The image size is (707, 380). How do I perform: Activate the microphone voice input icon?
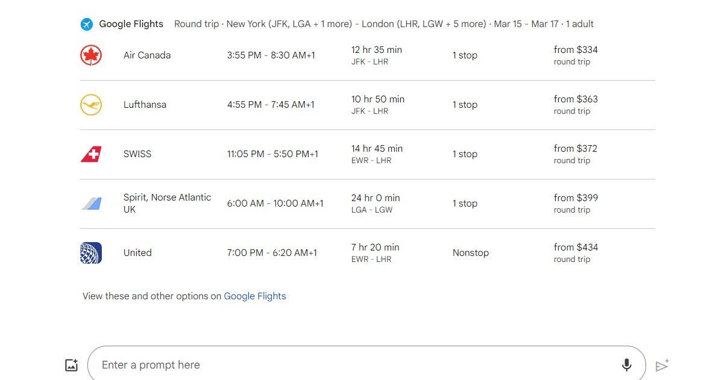click(626, 365)
